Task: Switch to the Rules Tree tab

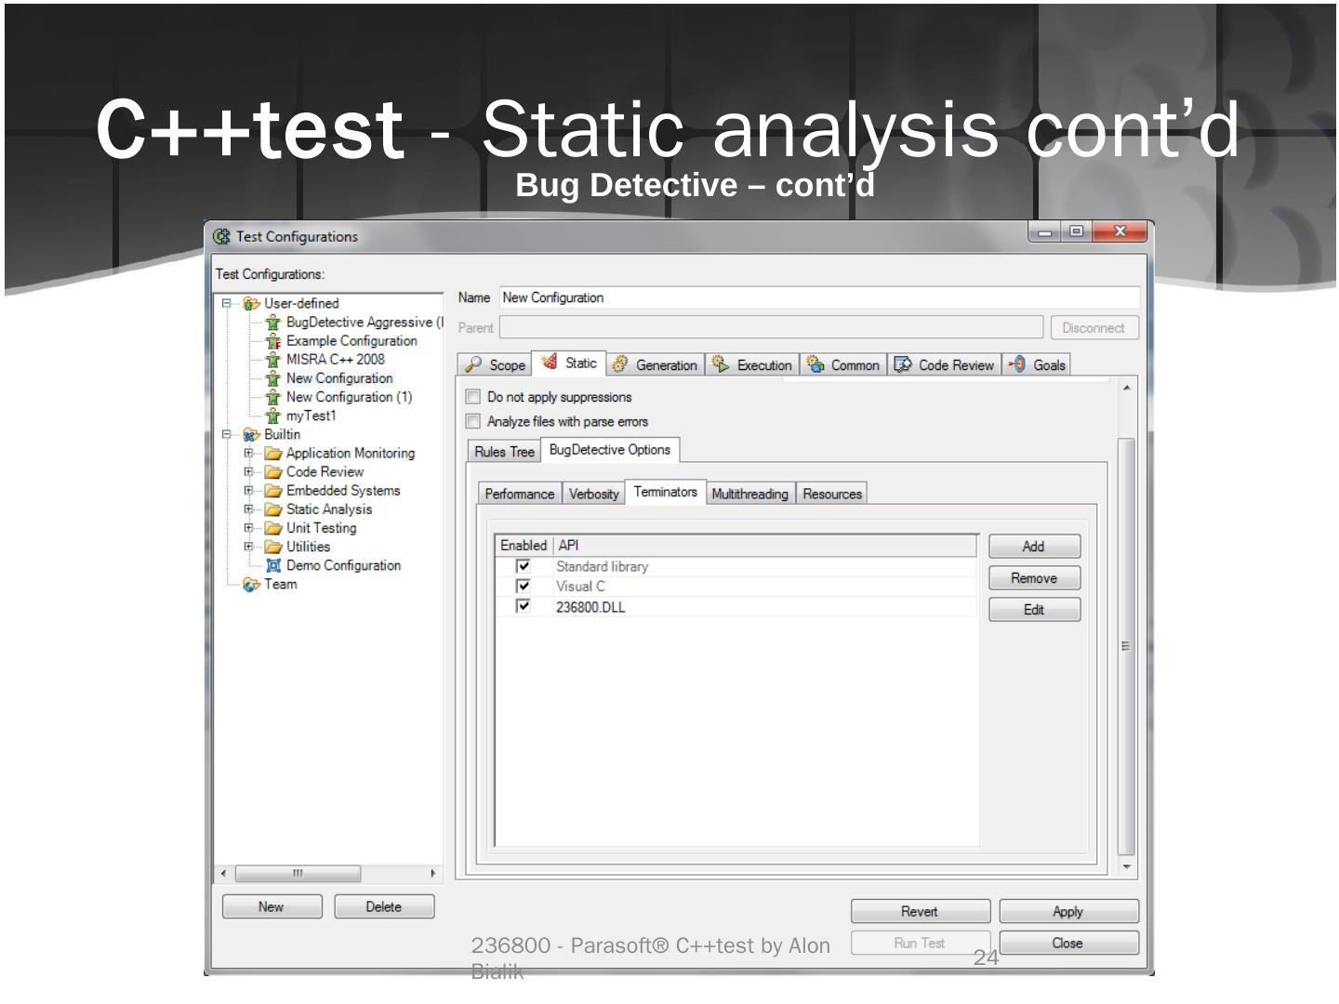Action: click(x=504, y=451)
